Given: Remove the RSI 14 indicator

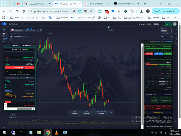Looking at the screenshot, I should click(17, 118).
